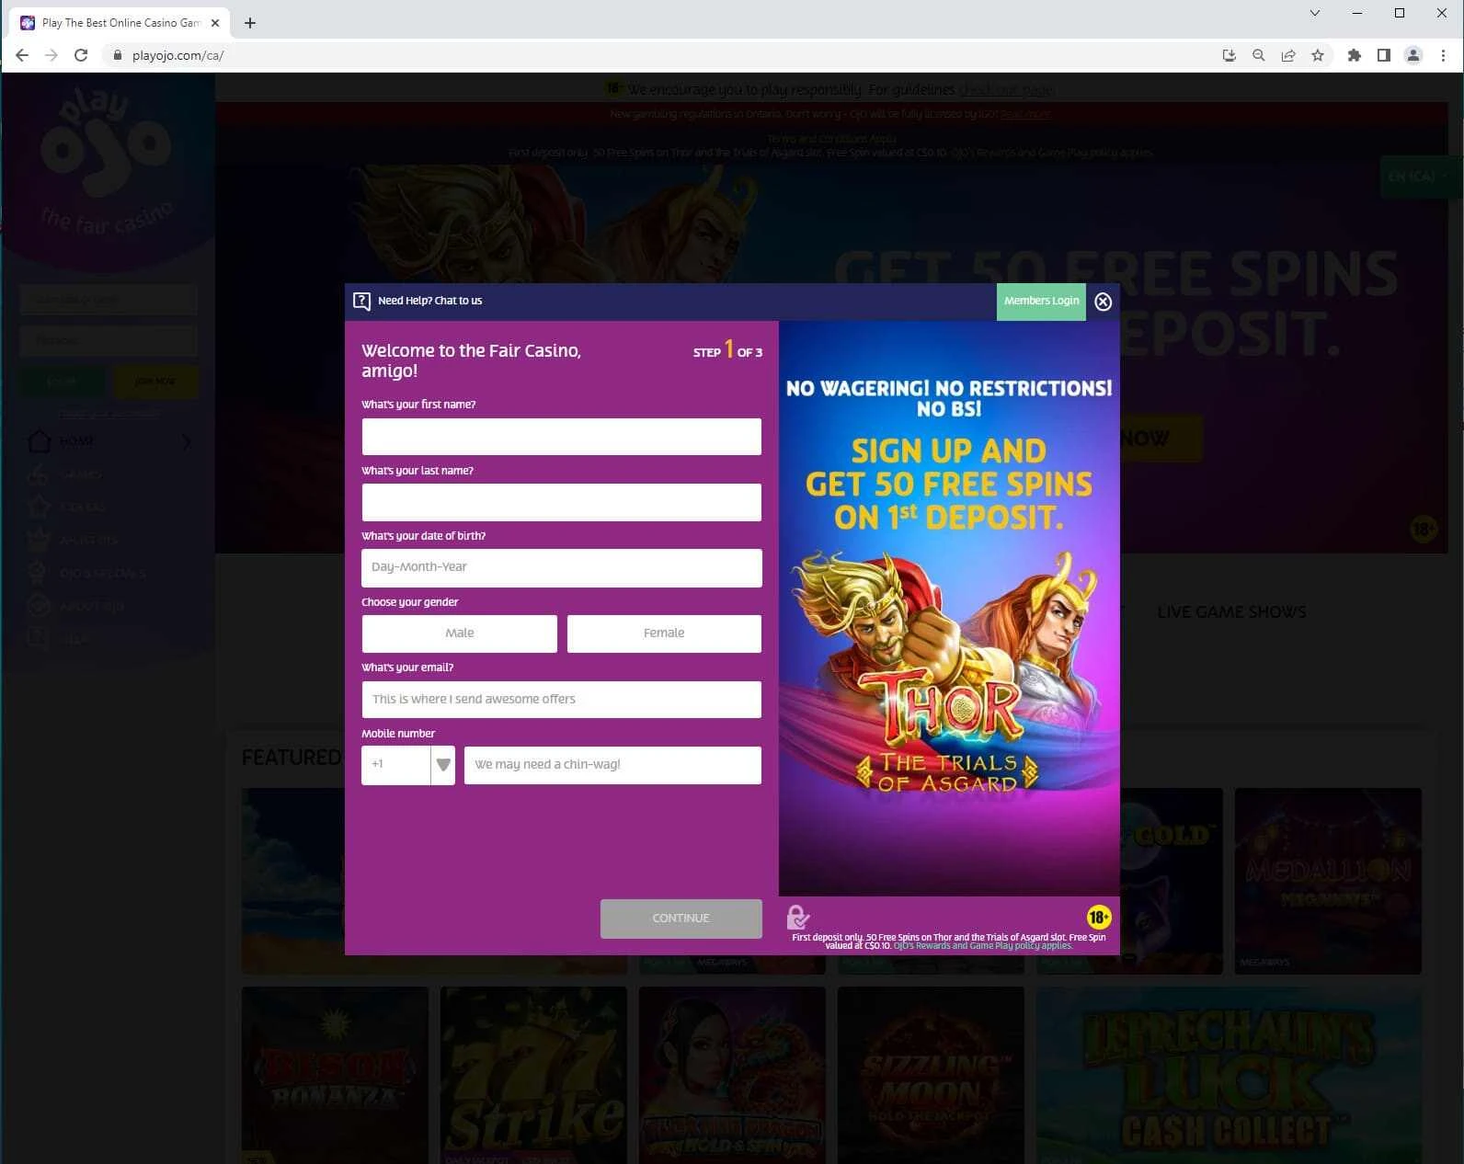Click the PlayOJO logo in sidebar
The image size is (1464, 1164).
pyautogui.click(x=107, y=161)
